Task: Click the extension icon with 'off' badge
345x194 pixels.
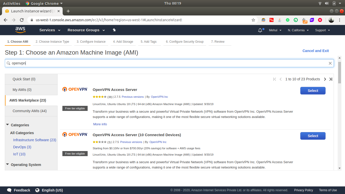Action: [304, 20]
